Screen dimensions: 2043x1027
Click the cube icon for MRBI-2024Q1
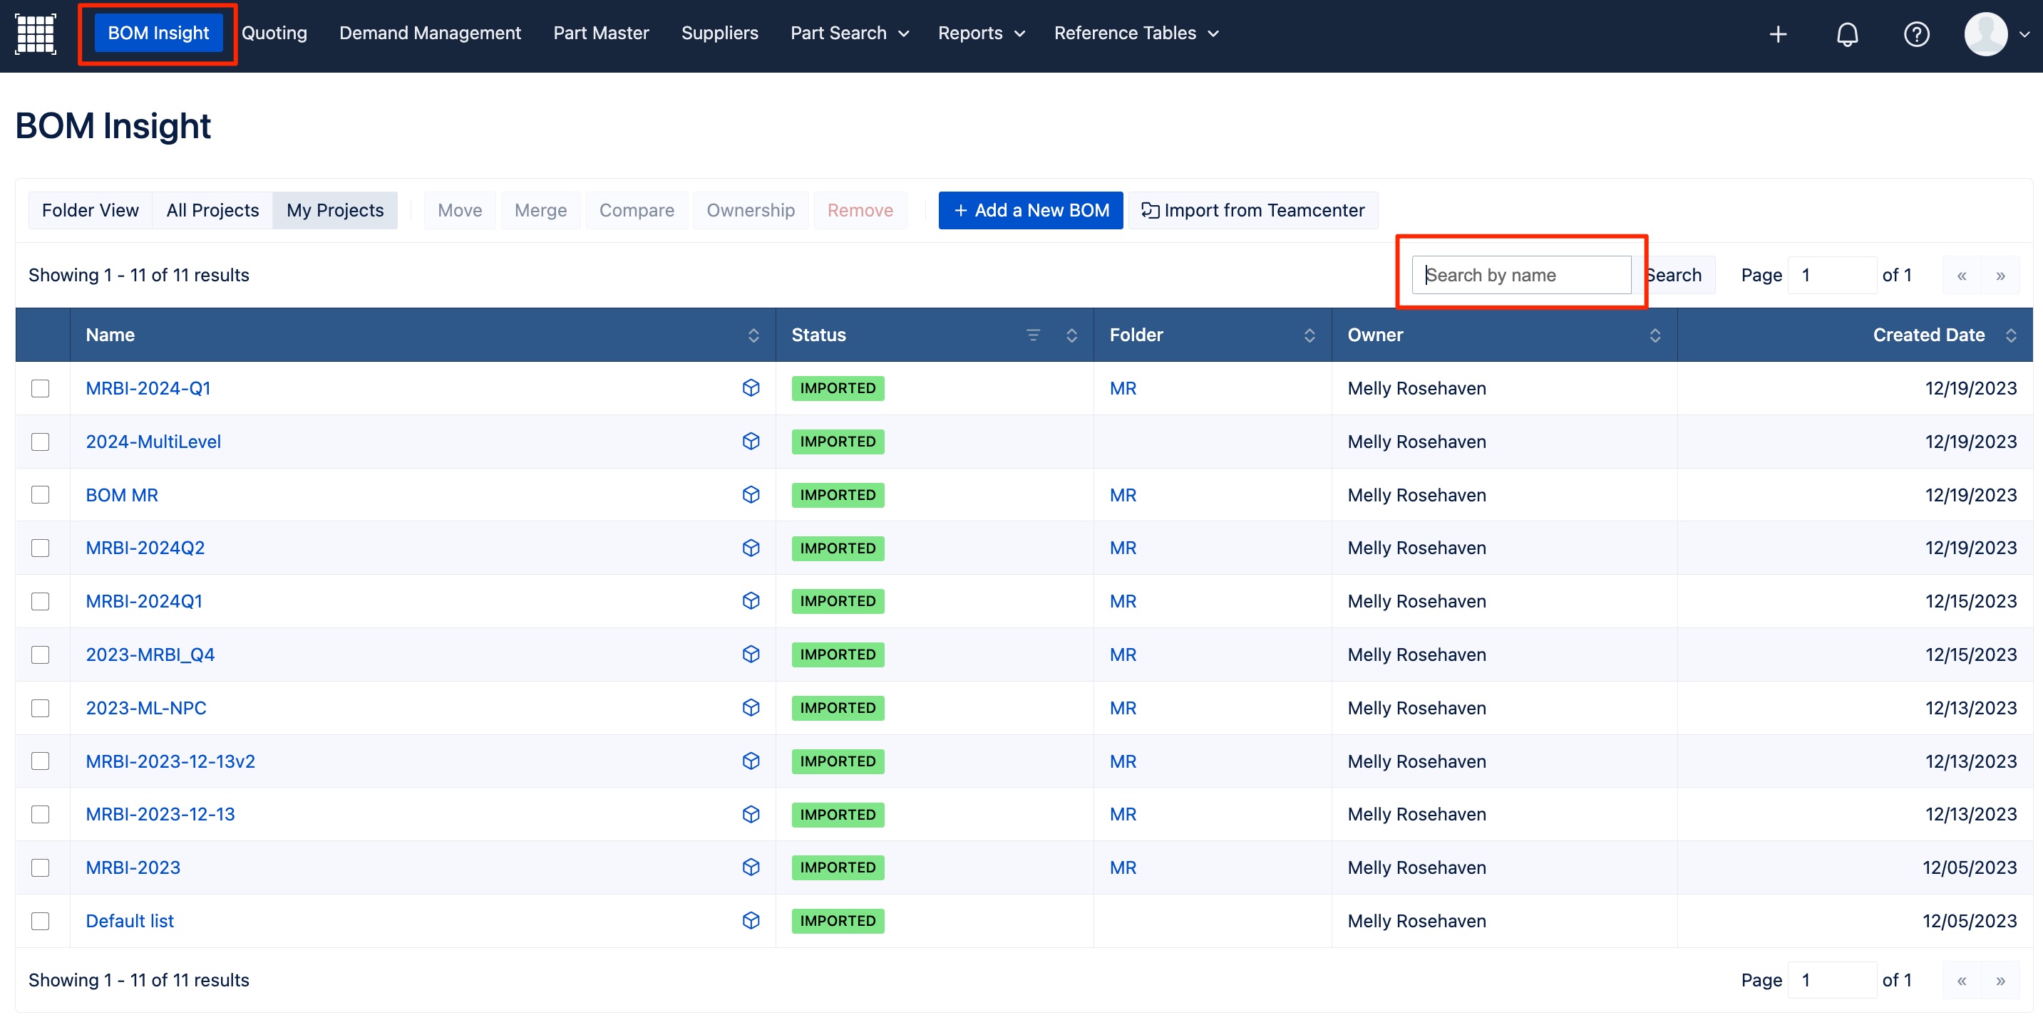(750, 600)
